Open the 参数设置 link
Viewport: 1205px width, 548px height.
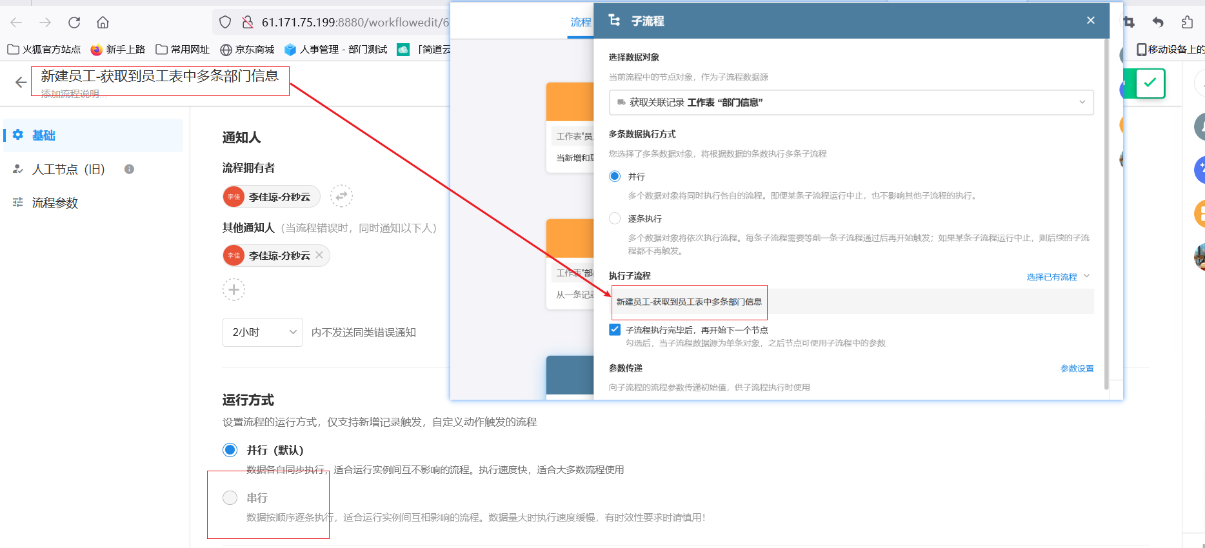[1077, 369]
